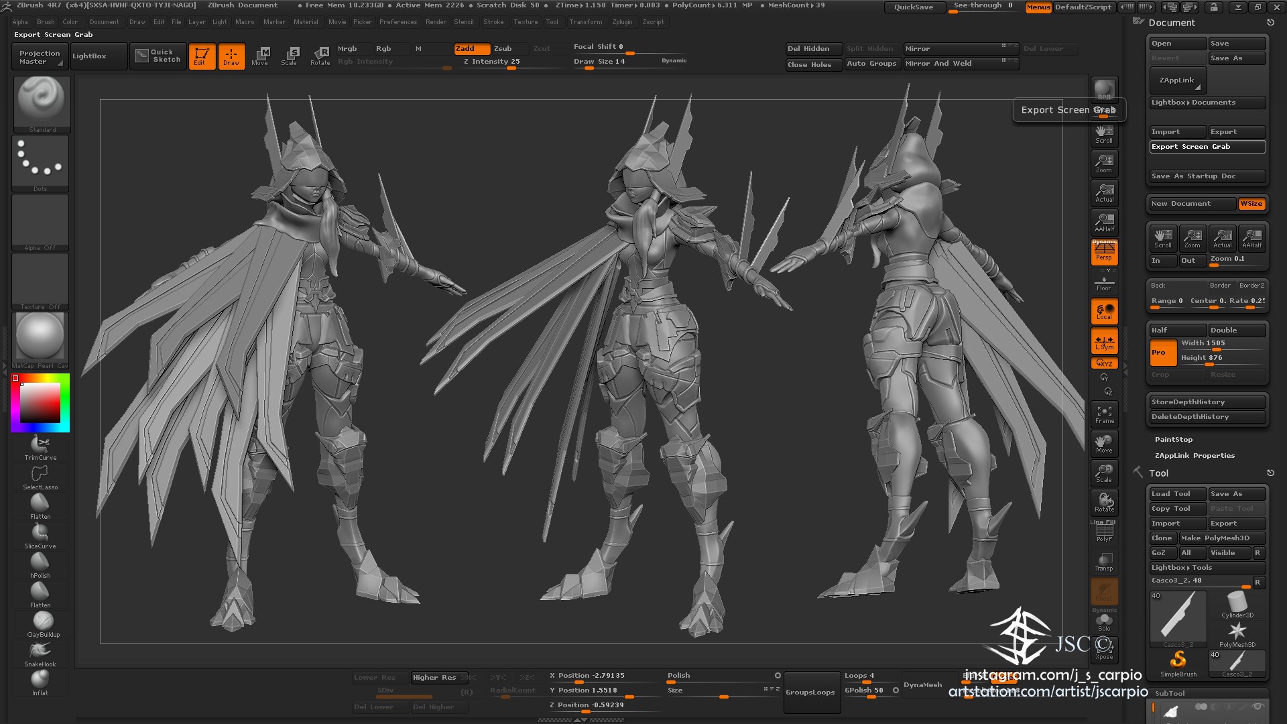The width and height of the screenshot is (1287, 724).
Task: Open the Brush menu
Action: pyautogui.click(x=46, y=22)
